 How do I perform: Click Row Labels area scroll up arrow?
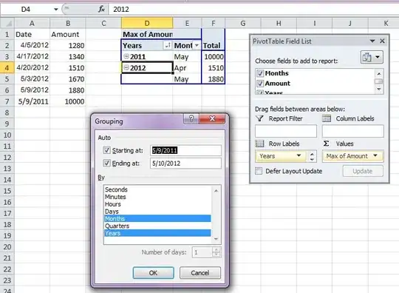coord(313,153)
